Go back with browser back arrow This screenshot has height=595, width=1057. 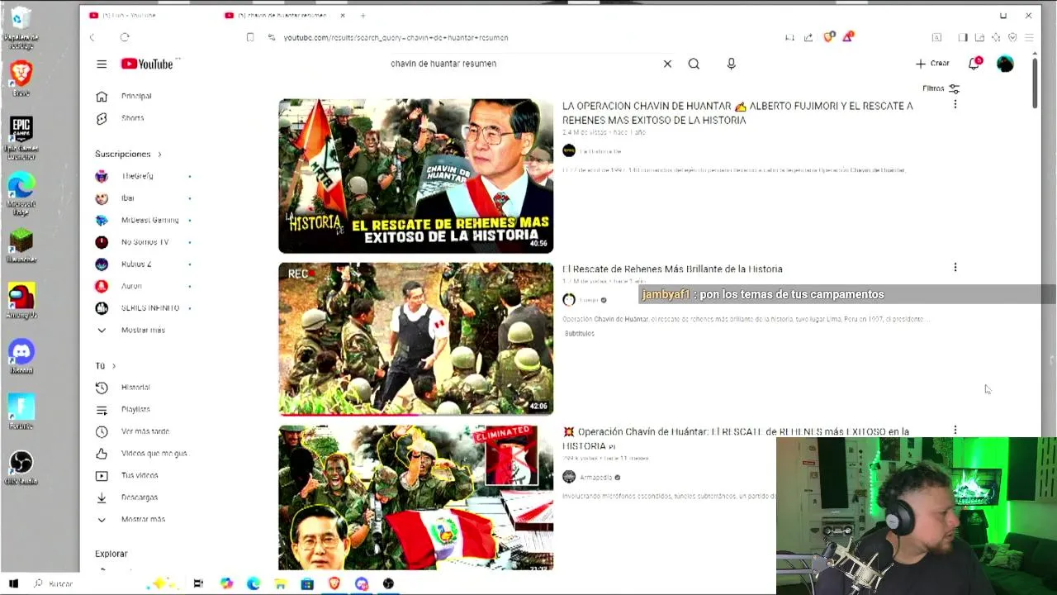[x=92, y=37]
